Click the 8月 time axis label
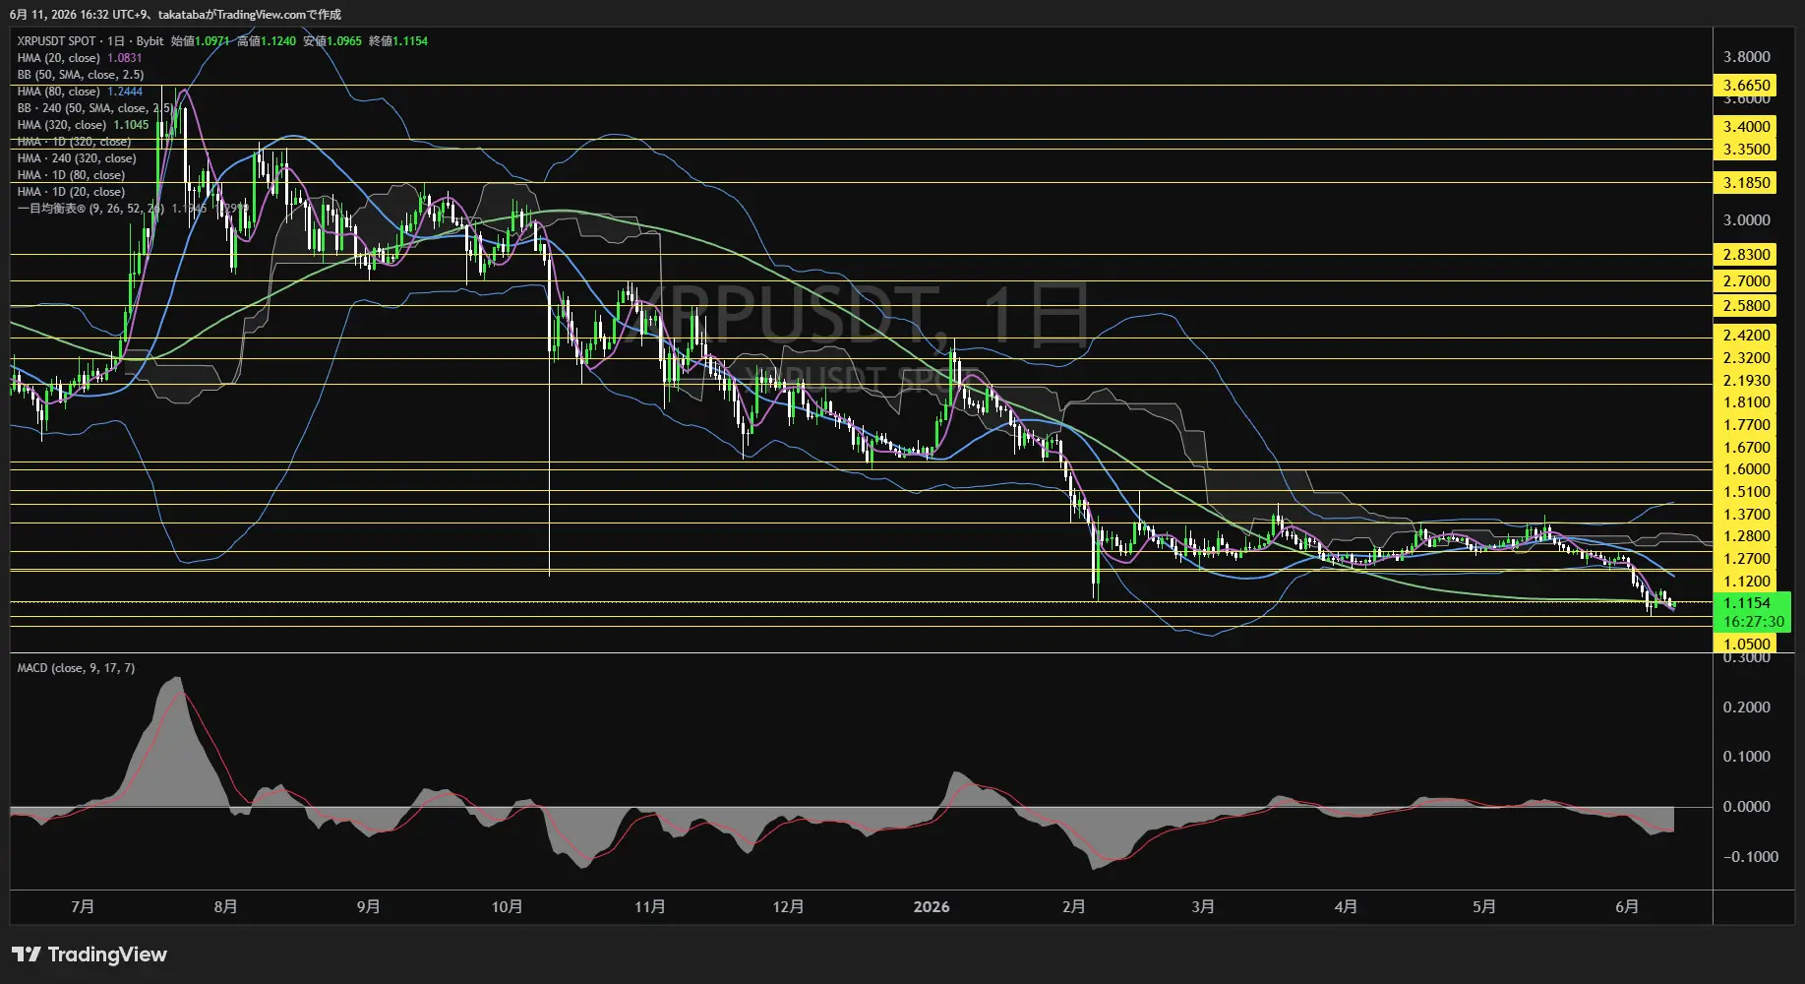This screenshot has width=1805, height=984. [225, 906]
